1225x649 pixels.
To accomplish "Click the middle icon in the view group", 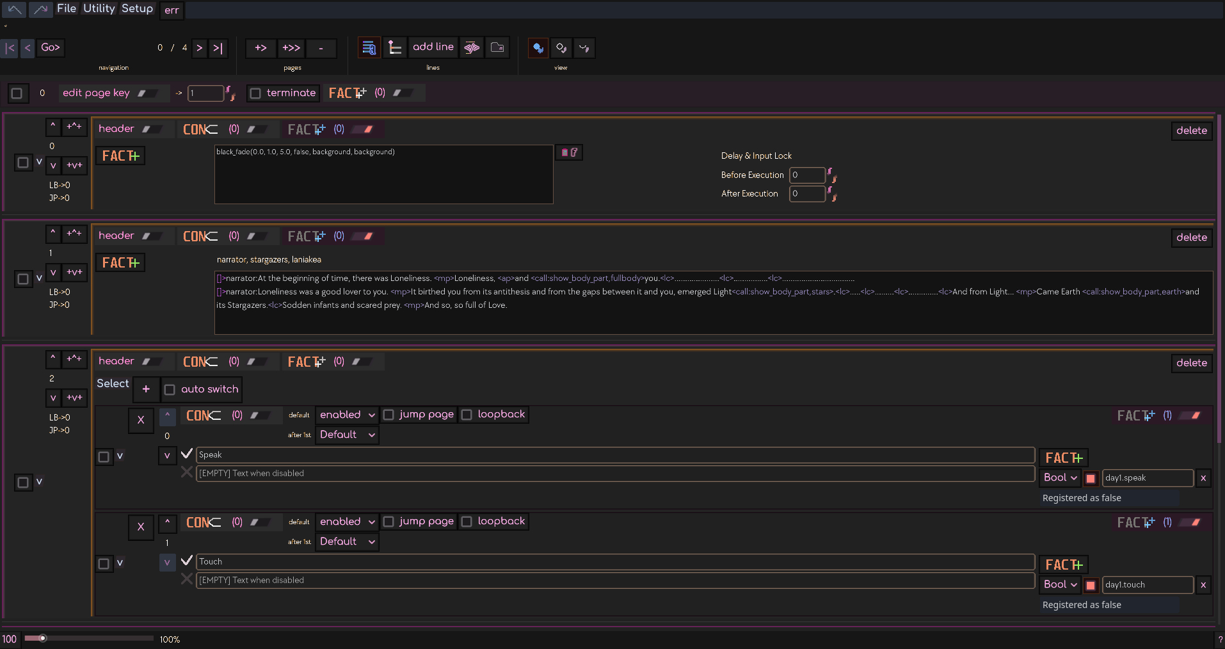I will point(561,48).
